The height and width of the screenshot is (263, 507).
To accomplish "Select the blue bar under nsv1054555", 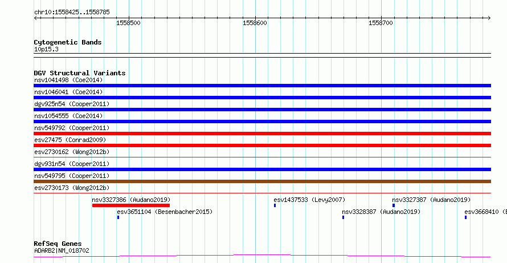I will tap(262, 122).
